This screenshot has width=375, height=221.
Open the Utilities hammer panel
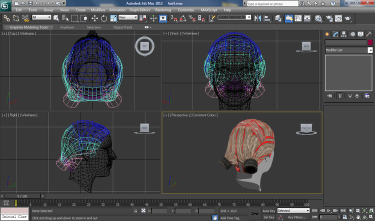(368, 34)
